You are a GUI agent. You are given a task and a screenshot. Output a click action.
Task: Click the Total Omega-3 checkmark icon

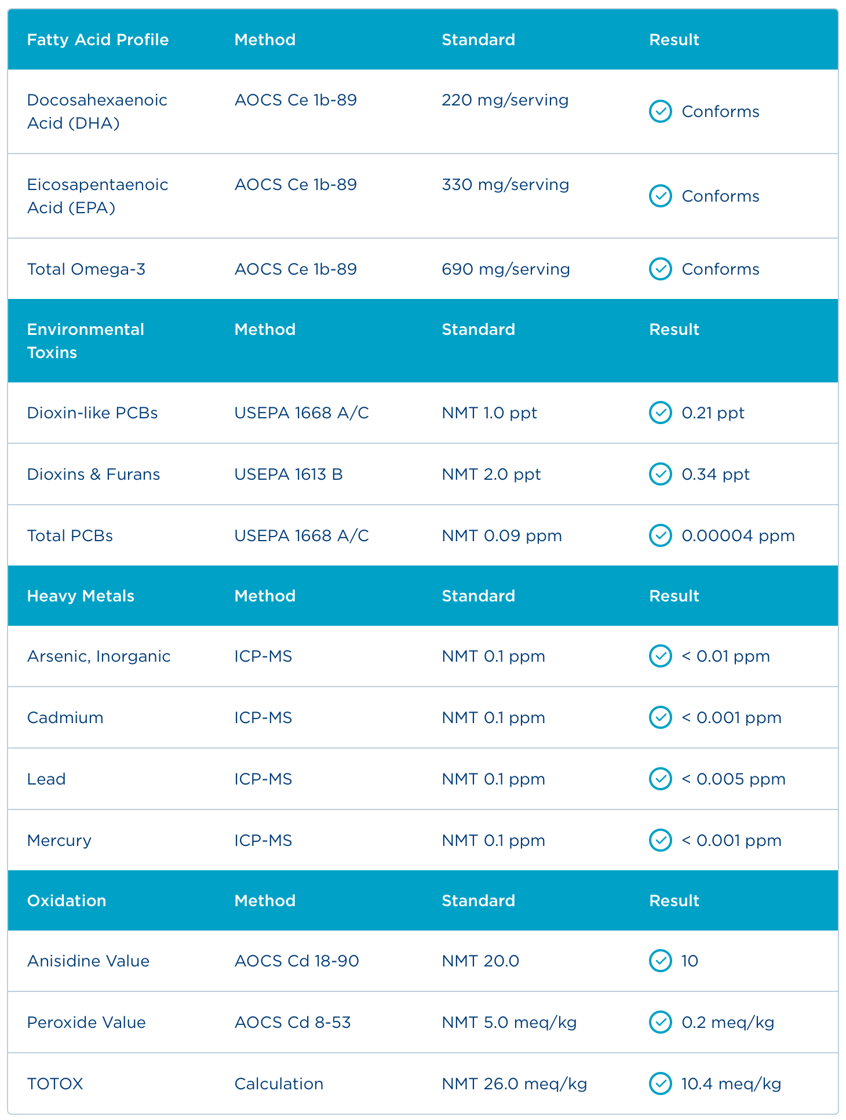click(660, 269)
